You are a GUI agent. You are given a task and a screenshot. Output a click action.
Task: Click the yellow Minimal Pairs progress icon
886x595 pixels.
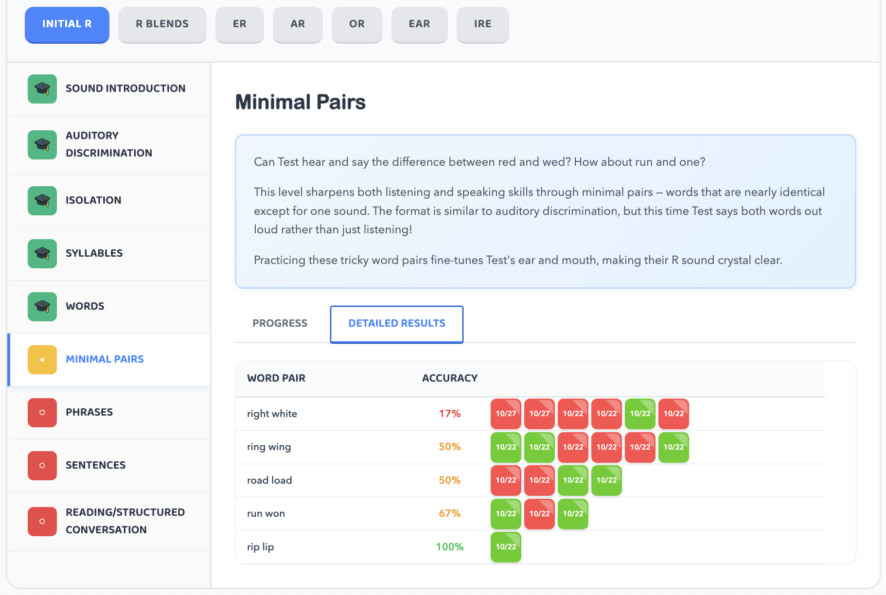(x=42, y=359)
